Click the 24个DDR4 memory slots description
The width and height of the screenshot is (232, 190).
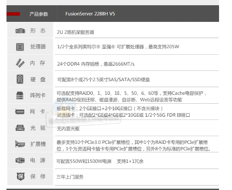coord(96,64)
